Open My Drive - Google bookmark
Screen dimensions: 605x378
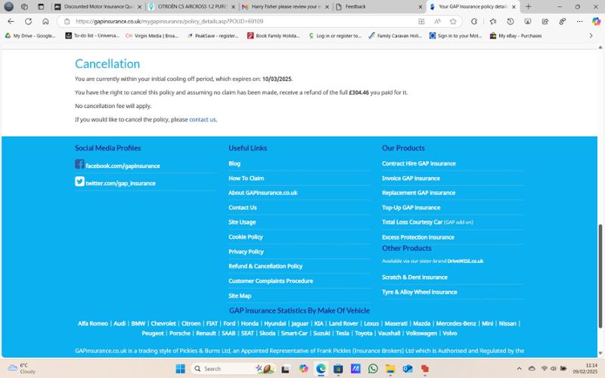[x=30, y=36]
